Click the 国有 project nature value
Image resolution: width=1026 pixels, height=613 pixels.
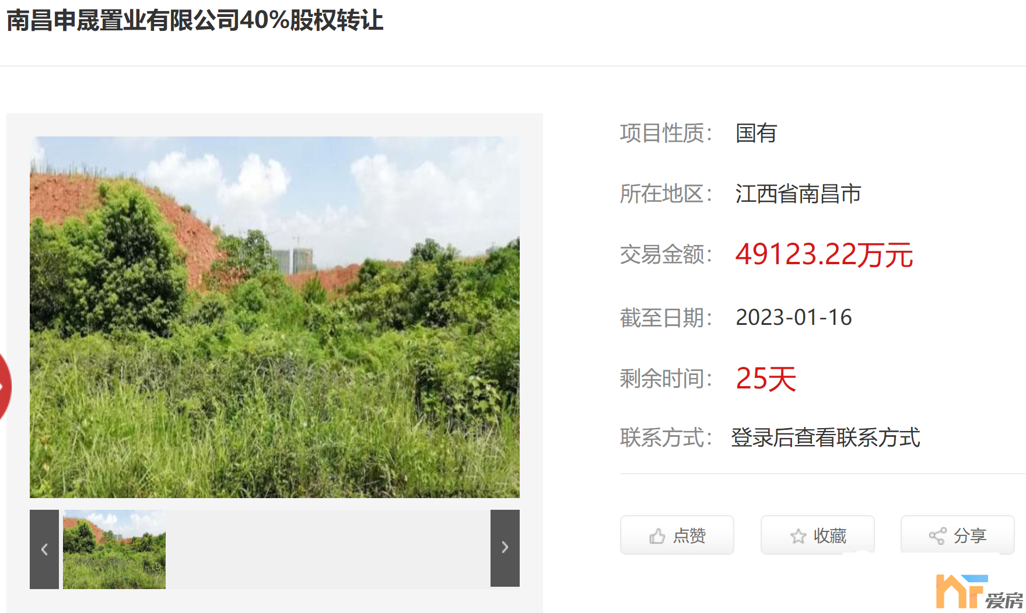click(756, 133)
